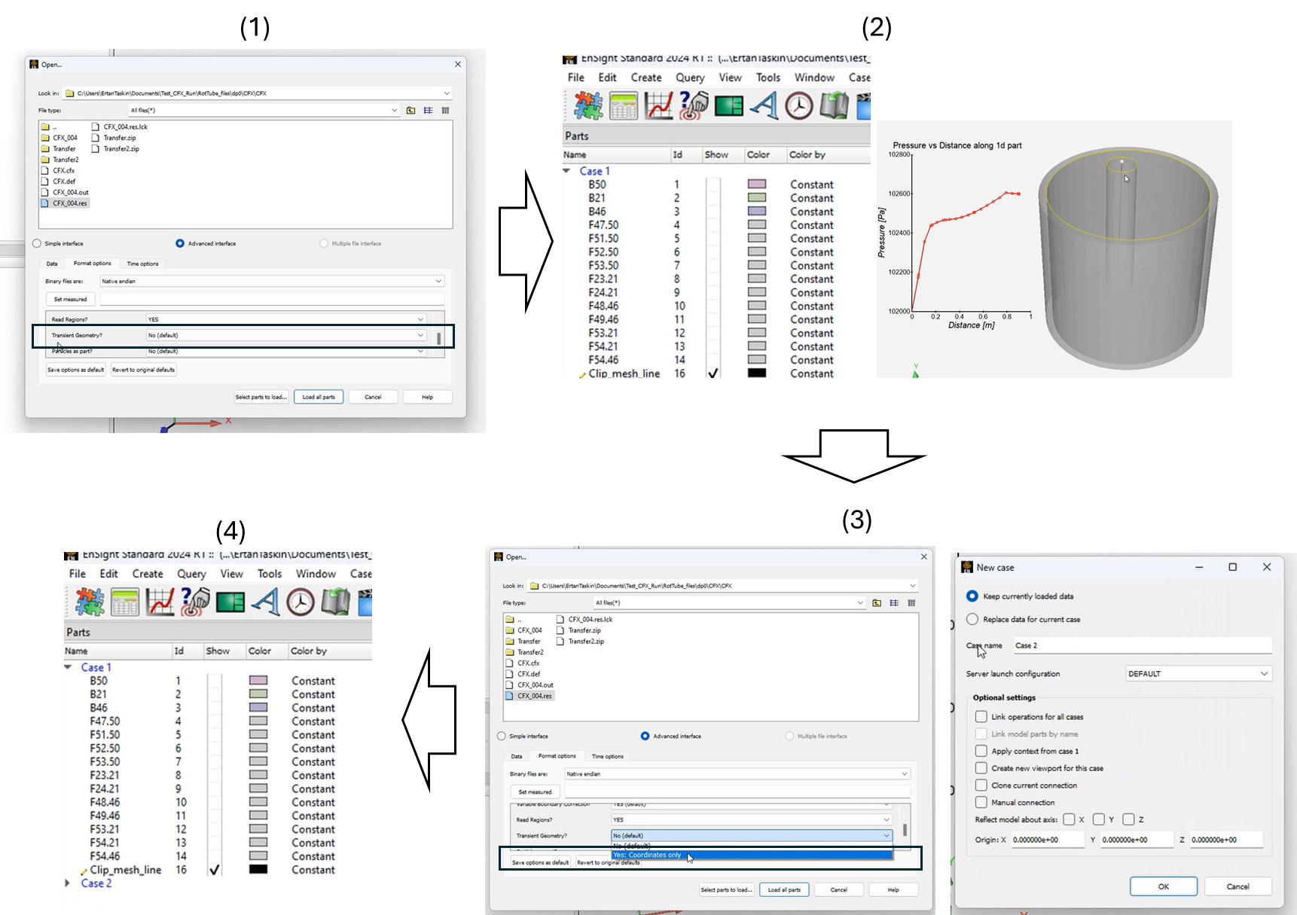Open the Server launch configuration dropdown
The image size is (1297, 915).
pos(1198,673)
